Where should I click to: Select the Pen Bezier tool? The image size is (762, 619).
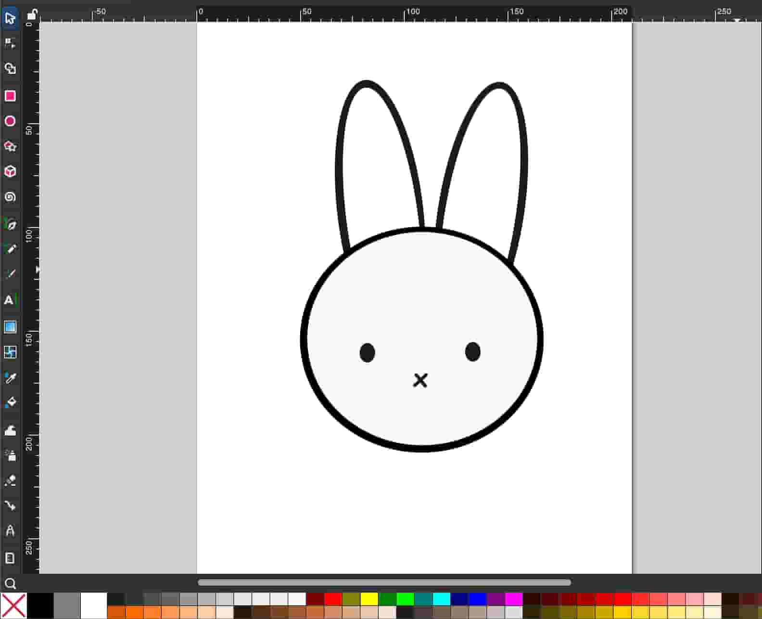coord(10,224)
